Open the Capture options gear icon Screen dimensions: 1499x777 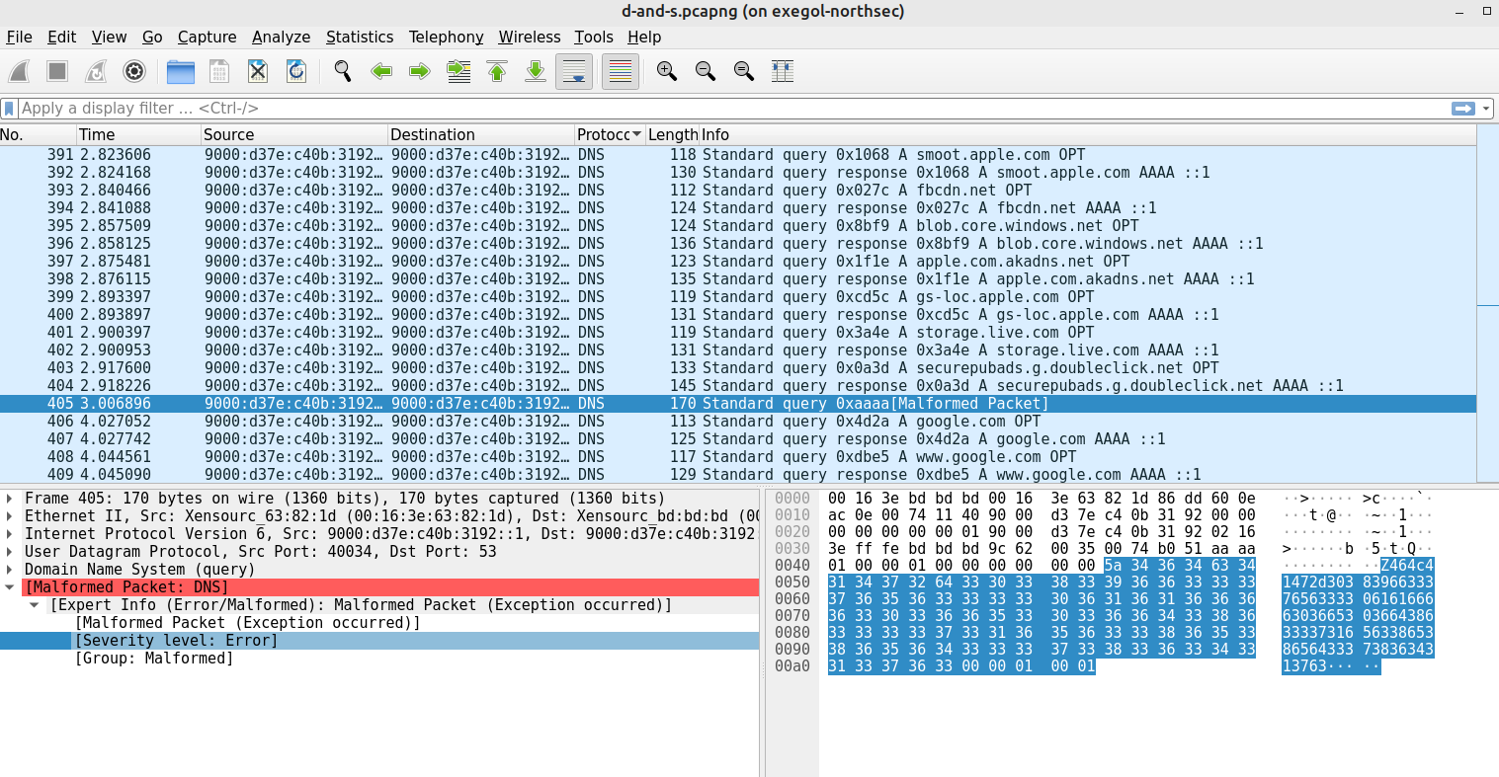pyautogui.click(x=133, y=71)
